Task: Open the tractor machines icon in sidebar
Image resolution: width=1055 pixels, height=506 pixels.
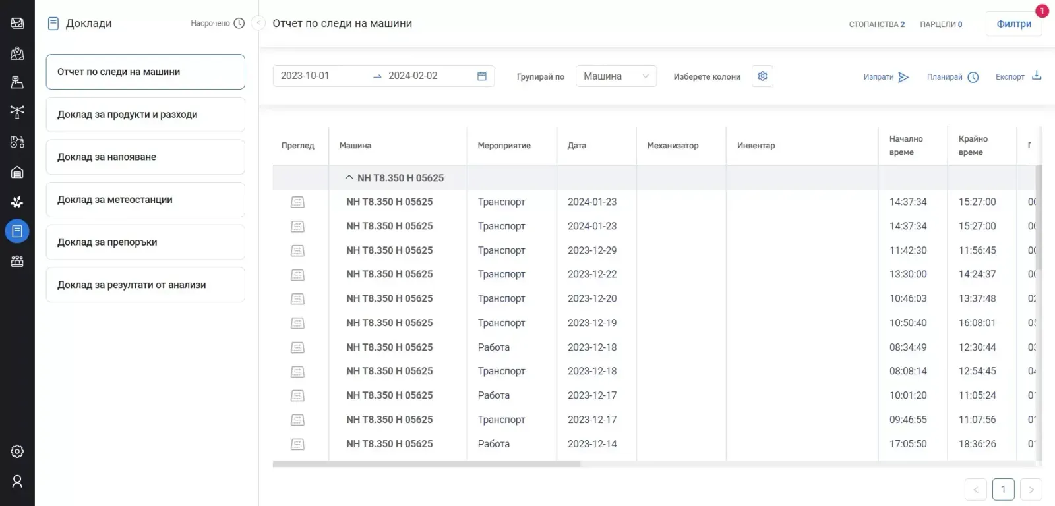Action: 17,142
